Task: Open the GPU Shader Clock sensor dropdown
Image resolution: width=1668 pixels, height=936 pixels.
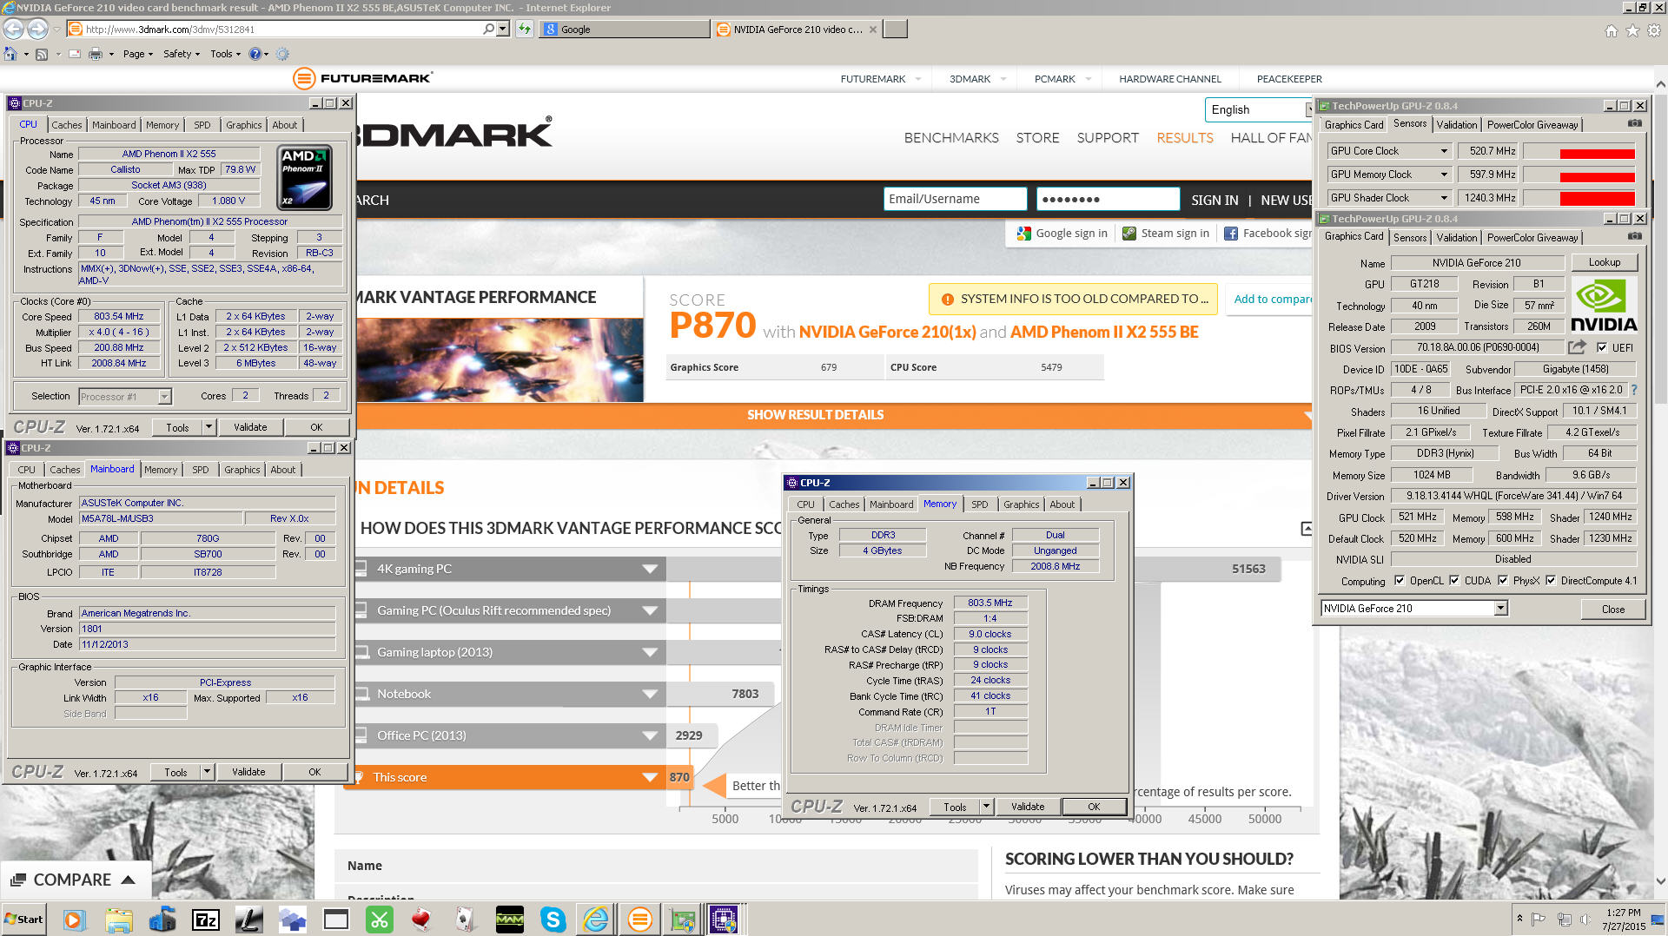Action: pyautogui.click(x=1444, y=198)
